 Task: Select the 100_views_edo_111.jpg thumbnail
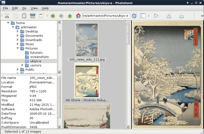tap(87, 40)
